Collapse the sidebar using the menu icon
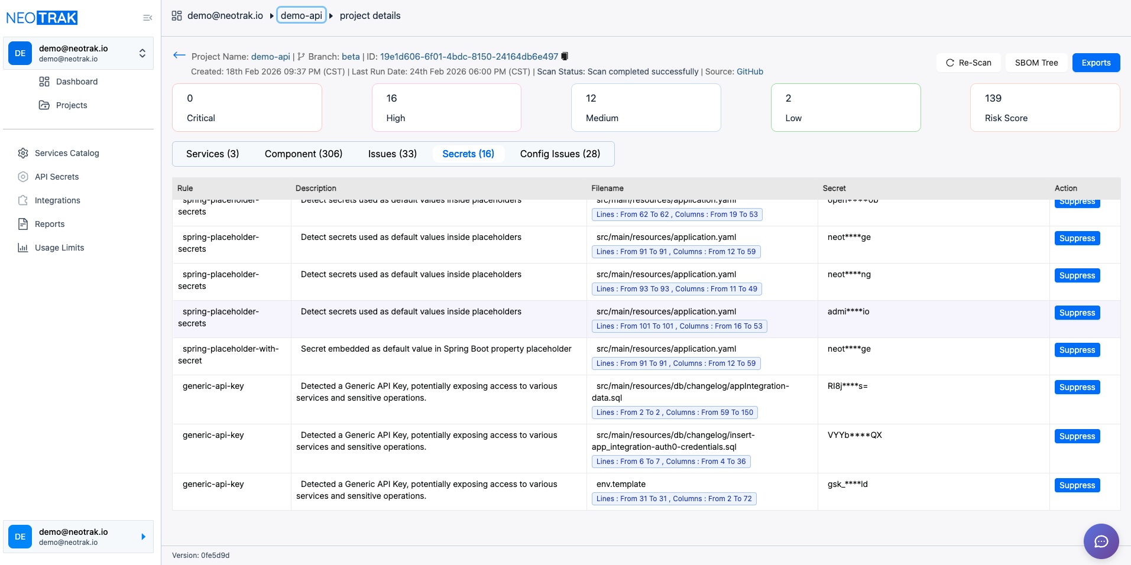 click(x=147, y=18)
